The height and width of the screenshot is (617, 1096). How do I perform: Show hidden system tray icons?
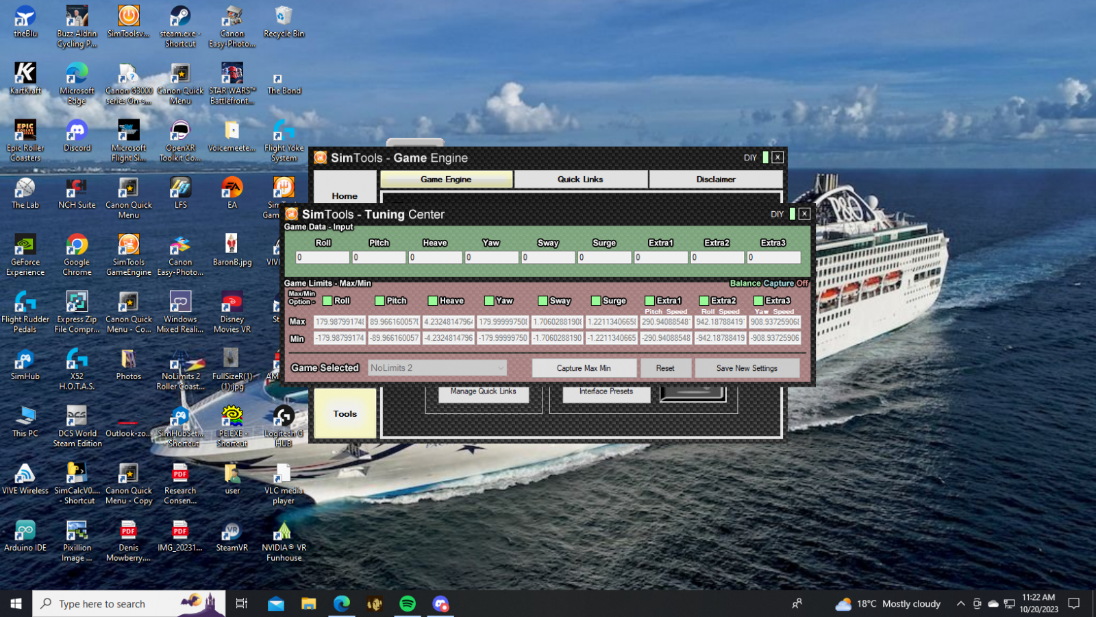pos(960,604)
